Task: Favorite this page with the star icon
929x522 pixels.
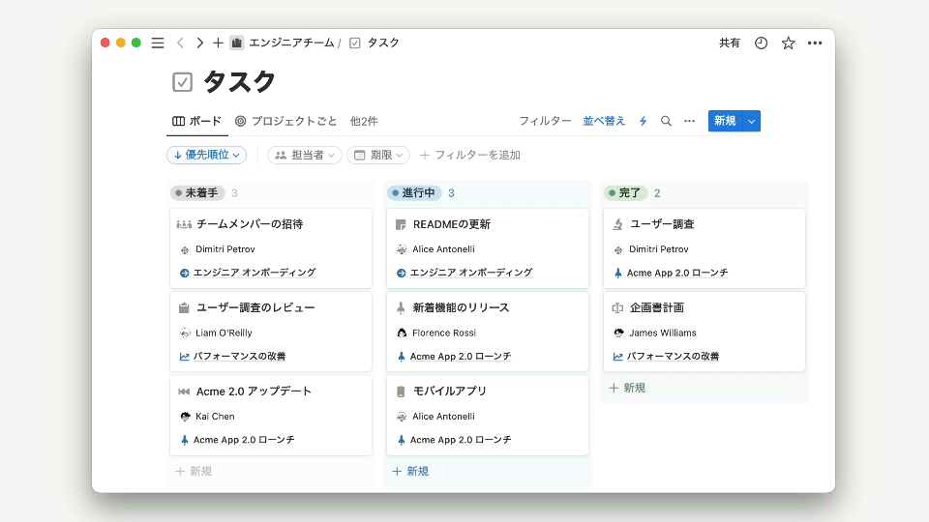Action: point(788,43)
